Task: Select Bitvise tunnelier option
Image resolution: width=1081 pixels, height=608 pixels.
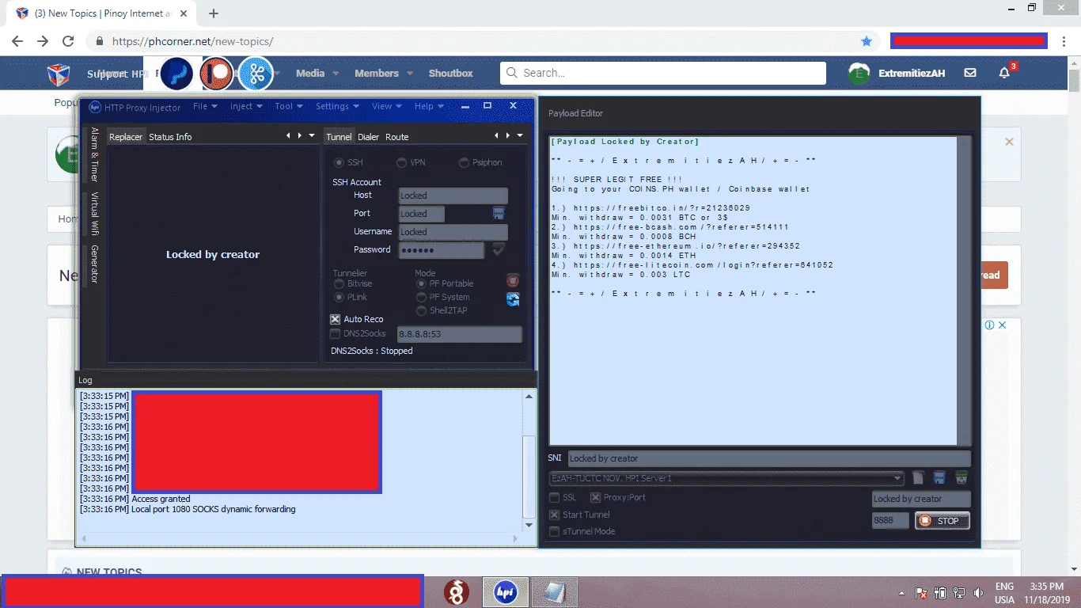Action: click(x=339, y=283)
